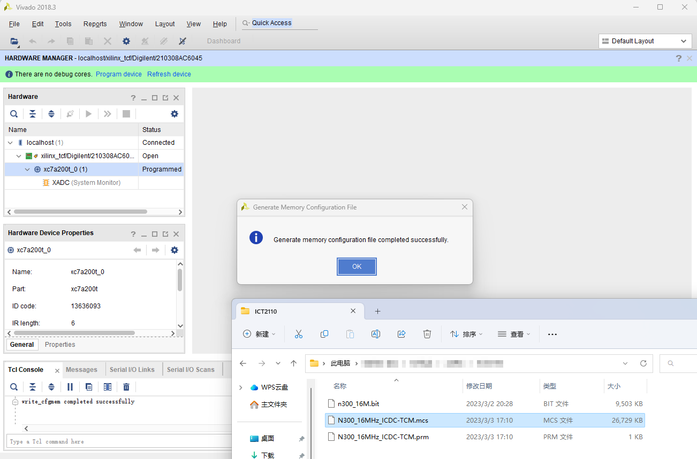The height and width of the screenshot is (459, 697).
Task: Select XADC (System Monitor) row
Action: pos(94,183)
